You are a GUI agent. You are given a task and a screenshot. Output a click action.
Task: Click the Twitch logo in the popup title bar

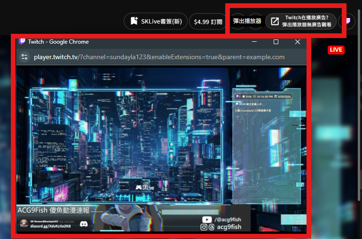(22, 41)
